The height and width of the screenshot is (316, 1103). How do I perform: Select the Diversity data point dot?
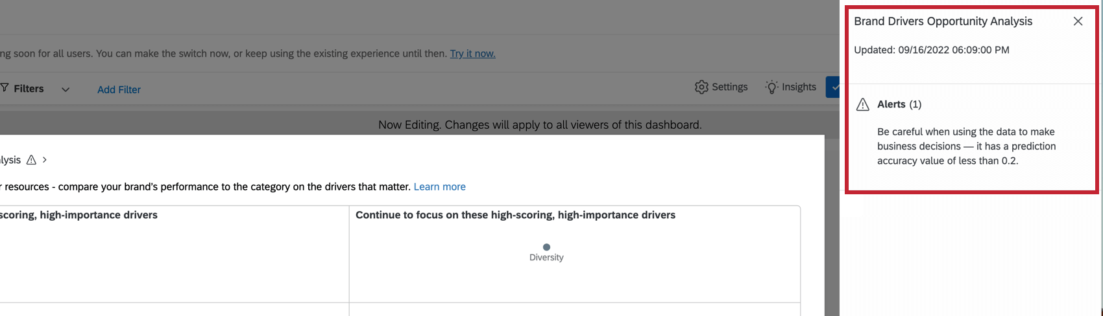546,247
